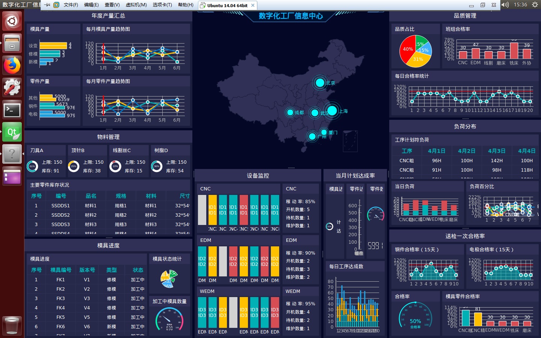Click the 北京 marker on the map
The height and width of the screenshot is (338, 541).
(320, 83)
